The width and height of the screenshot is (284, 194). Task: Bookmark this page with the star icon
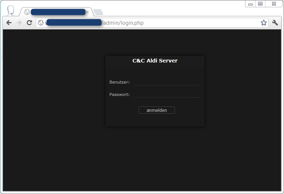coord(264,23)
